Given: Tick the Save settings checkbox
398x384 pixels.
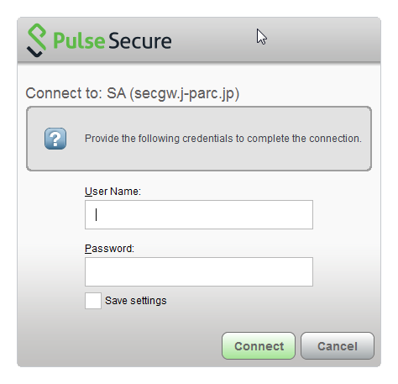Looking at the screenshot, I should coord(93,301).
